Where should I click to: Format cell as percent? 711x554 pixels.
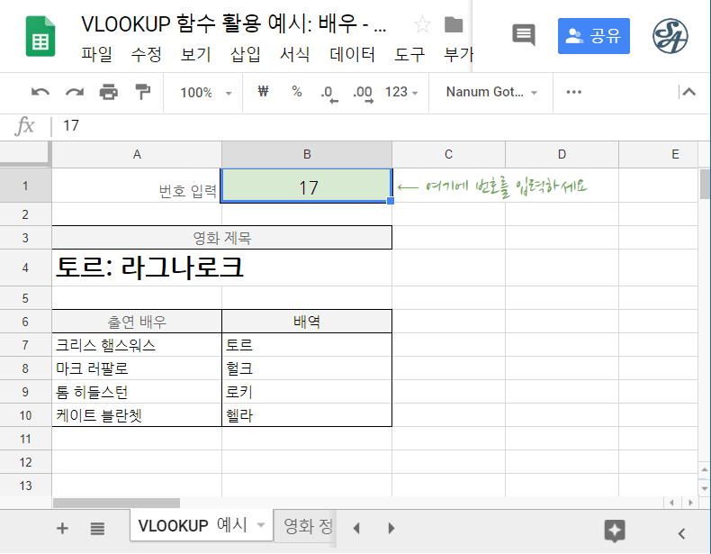tap(297, 92)
